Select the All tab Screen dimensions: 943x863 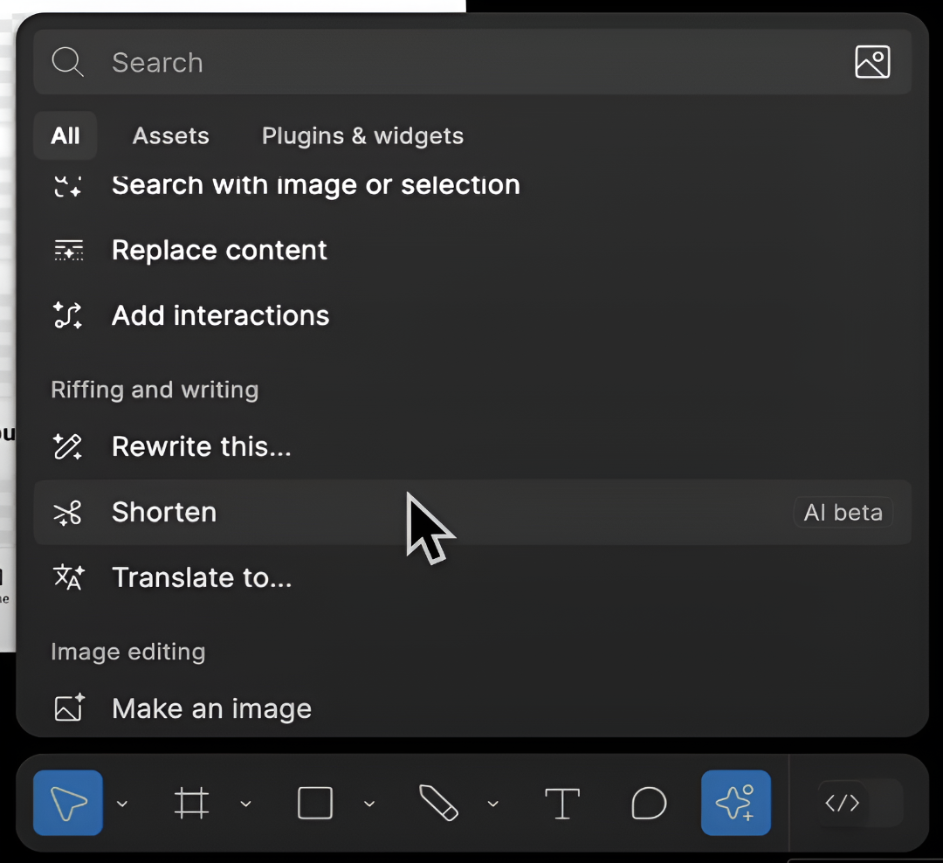[x=65, y=135]
